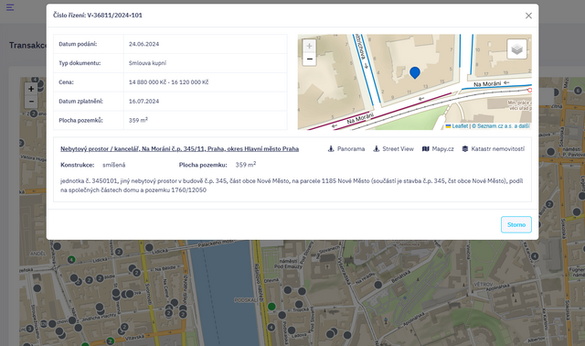Zoom out on the background transactions map
This screenshot has width=585, height=346.
pyautogui.click(x=31, y=102)
